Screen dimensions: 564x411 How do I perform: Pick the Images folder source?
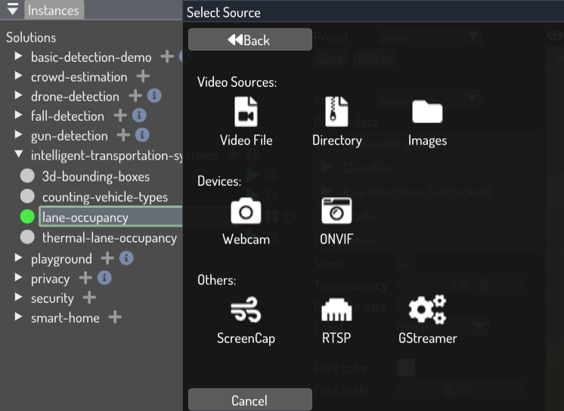point(427,122)
